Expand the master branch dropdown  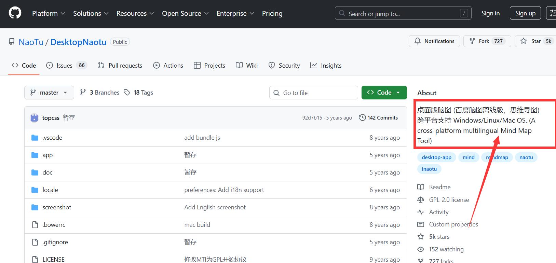49,93
